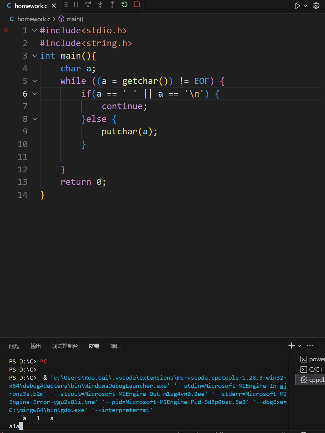Toggle the breakpoint on line 1
The width and height of the screenshot is (325, 433).
(6, 30)
